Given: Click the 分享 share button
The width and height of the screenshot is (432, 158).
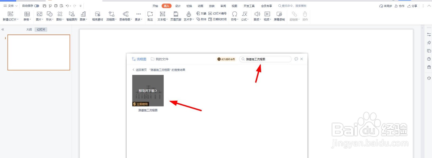Looking at the screenshot, I should [412, 6].
